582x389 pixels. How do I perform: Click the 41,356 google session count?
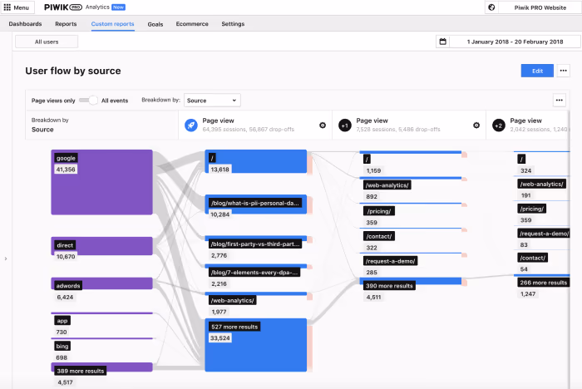[66, 170]
